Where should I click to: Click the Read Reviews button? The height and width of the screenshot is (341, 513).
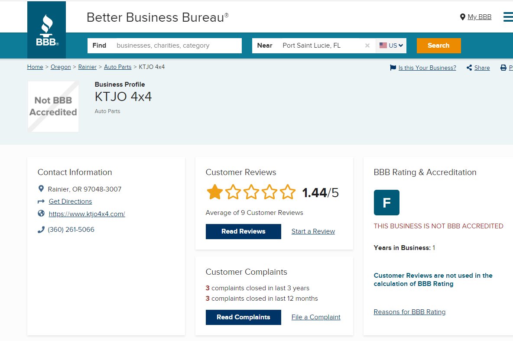[x=244, y=231]
